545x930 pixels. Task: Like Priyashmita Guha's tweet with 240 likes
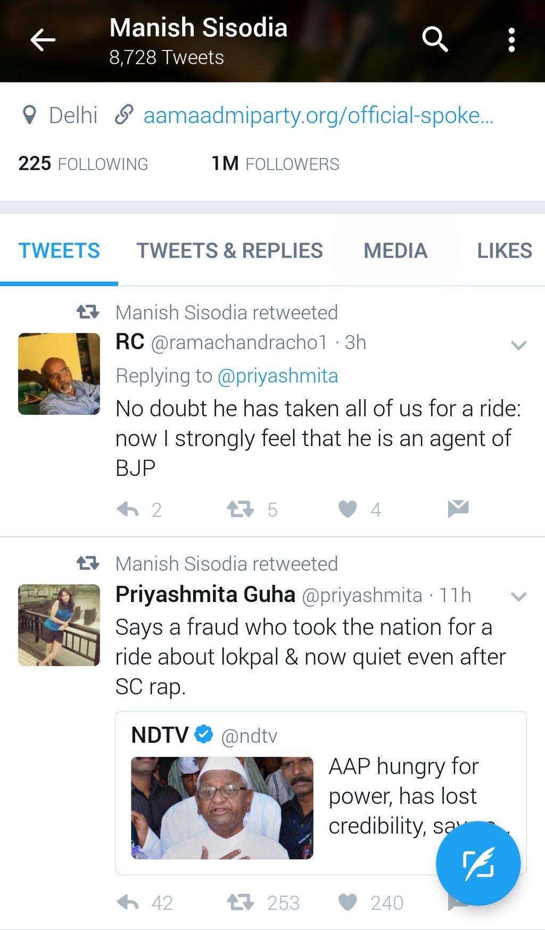point(348,902)
